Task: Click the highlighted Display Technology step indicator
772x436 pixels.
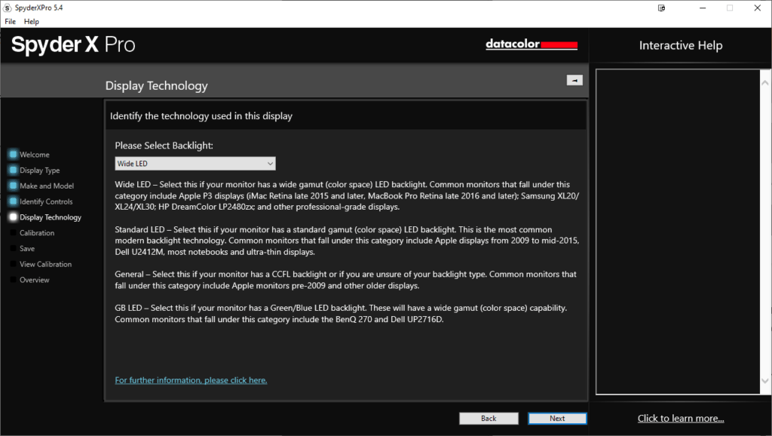Action: click(13, 217)
